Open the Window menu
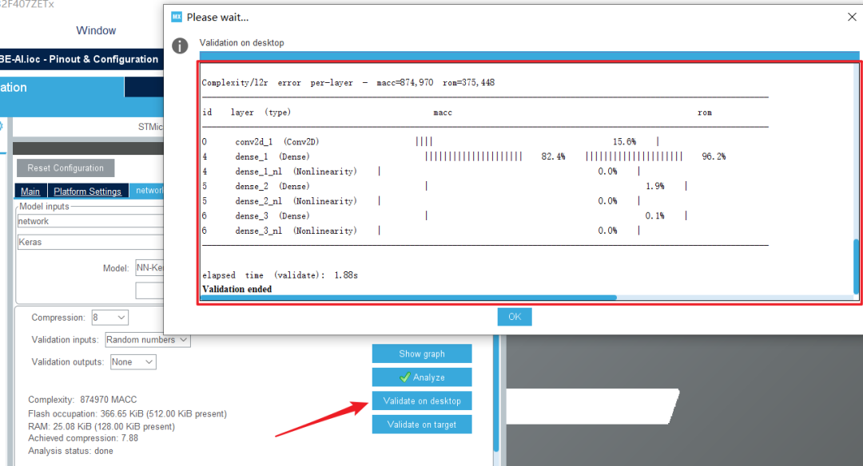 [x=96, y=30]
